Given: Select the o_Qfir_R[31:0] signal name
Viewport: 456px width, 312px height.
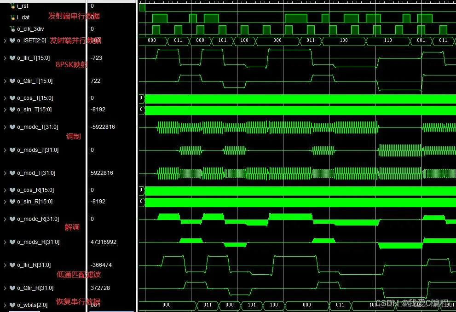Looking at the screenshot, I should pos(35,288).
